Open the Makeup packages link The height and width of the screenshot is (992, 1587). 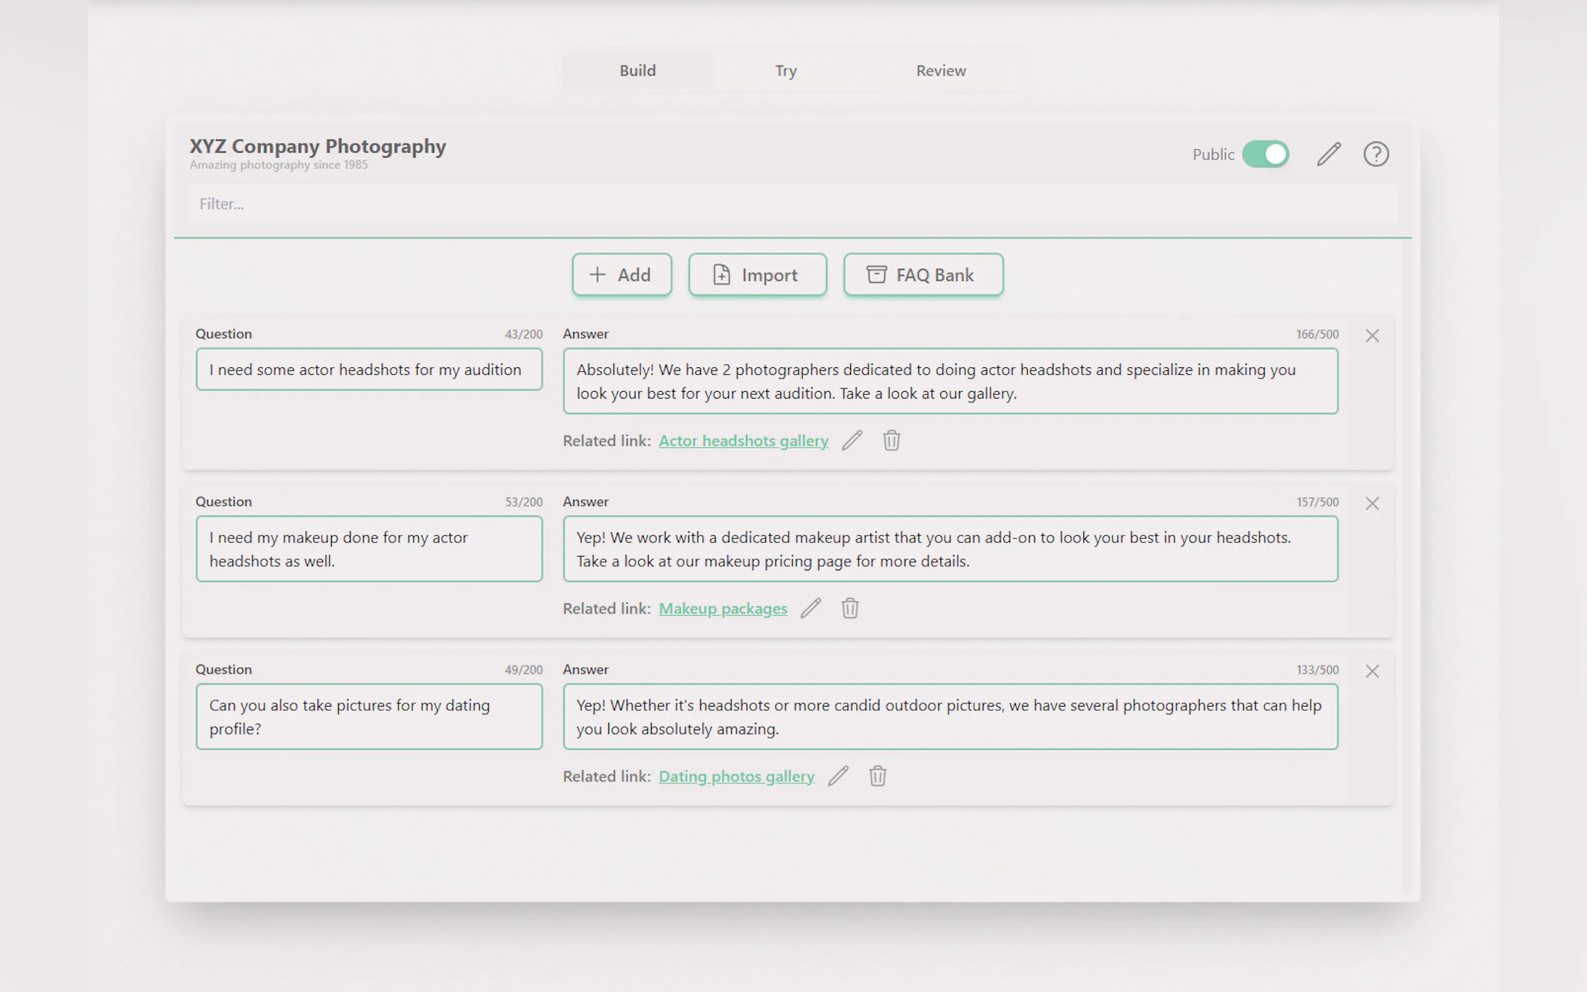tap(722, 609)
